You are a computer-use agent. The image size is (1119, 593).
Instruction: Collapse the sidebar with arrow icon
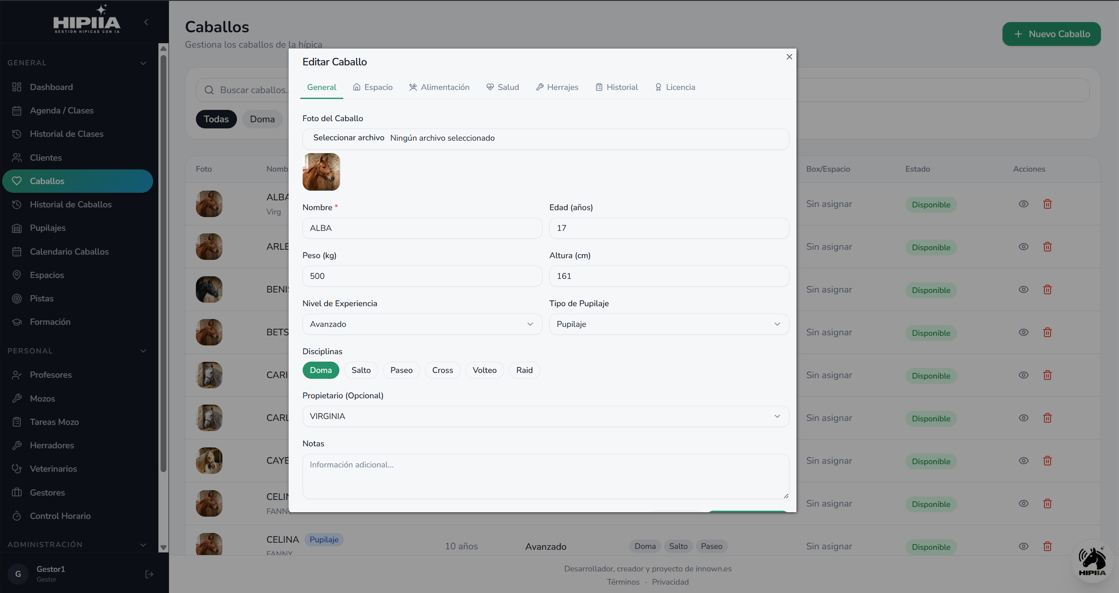point(146,22)
